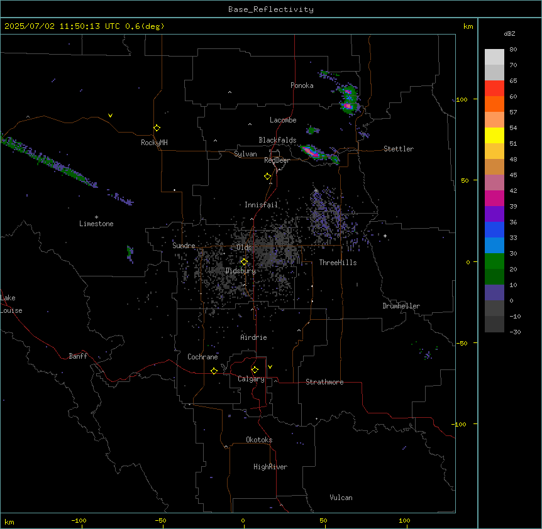Select the magenta 39-42 dBZ legend swatch
The width and height of the screenshot is (542, 529).
[494, 198]
